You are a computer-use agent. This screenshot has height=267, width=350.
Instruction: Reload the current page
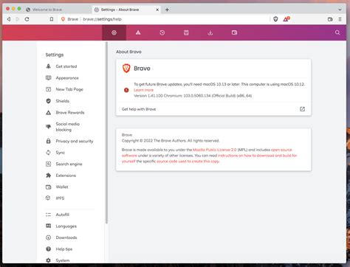(27, 19)
